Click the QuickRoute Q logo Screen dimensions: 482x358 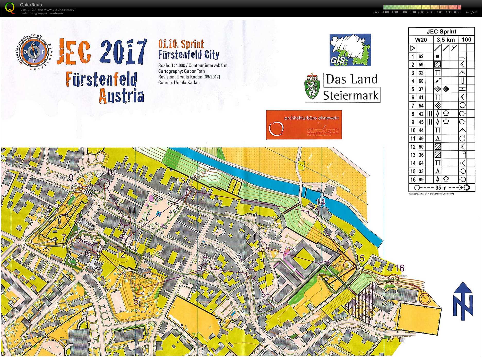click(x=10, y=8)
